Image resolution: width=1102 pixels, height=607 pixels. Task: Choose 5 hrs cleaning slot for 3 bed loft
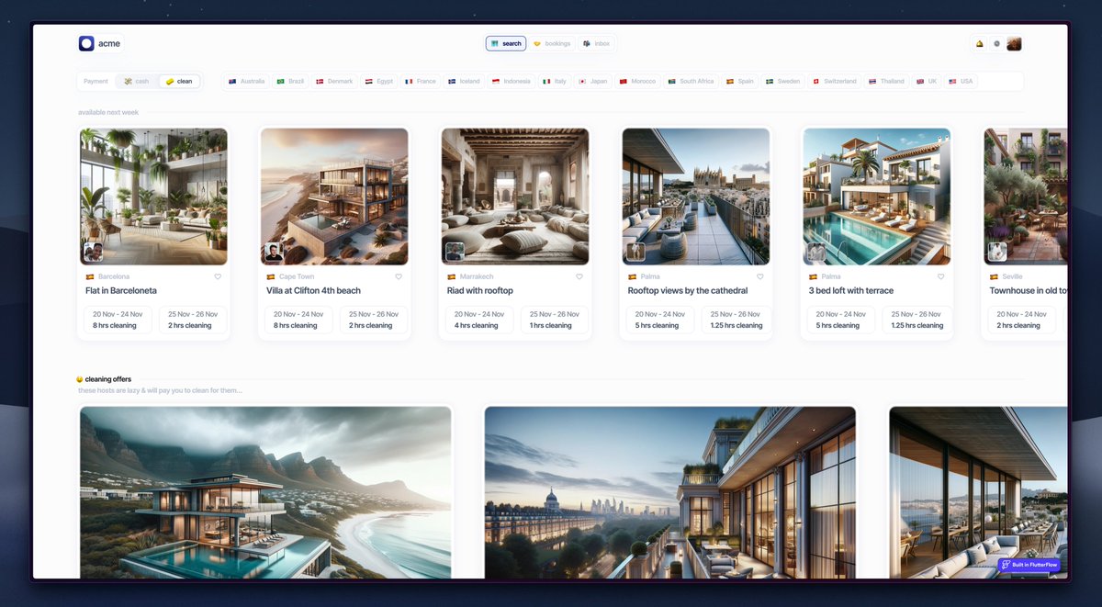[x=842, y=320]
